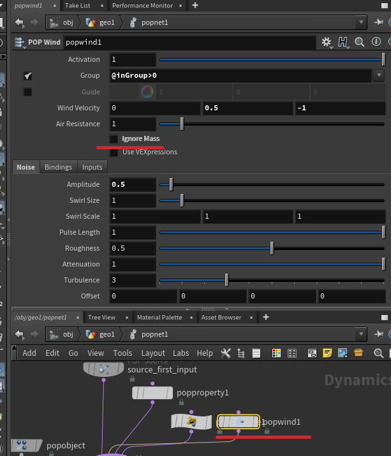Enable the Ignore Mass checkbox
391x456 pixels.
[x=114, y=139]
